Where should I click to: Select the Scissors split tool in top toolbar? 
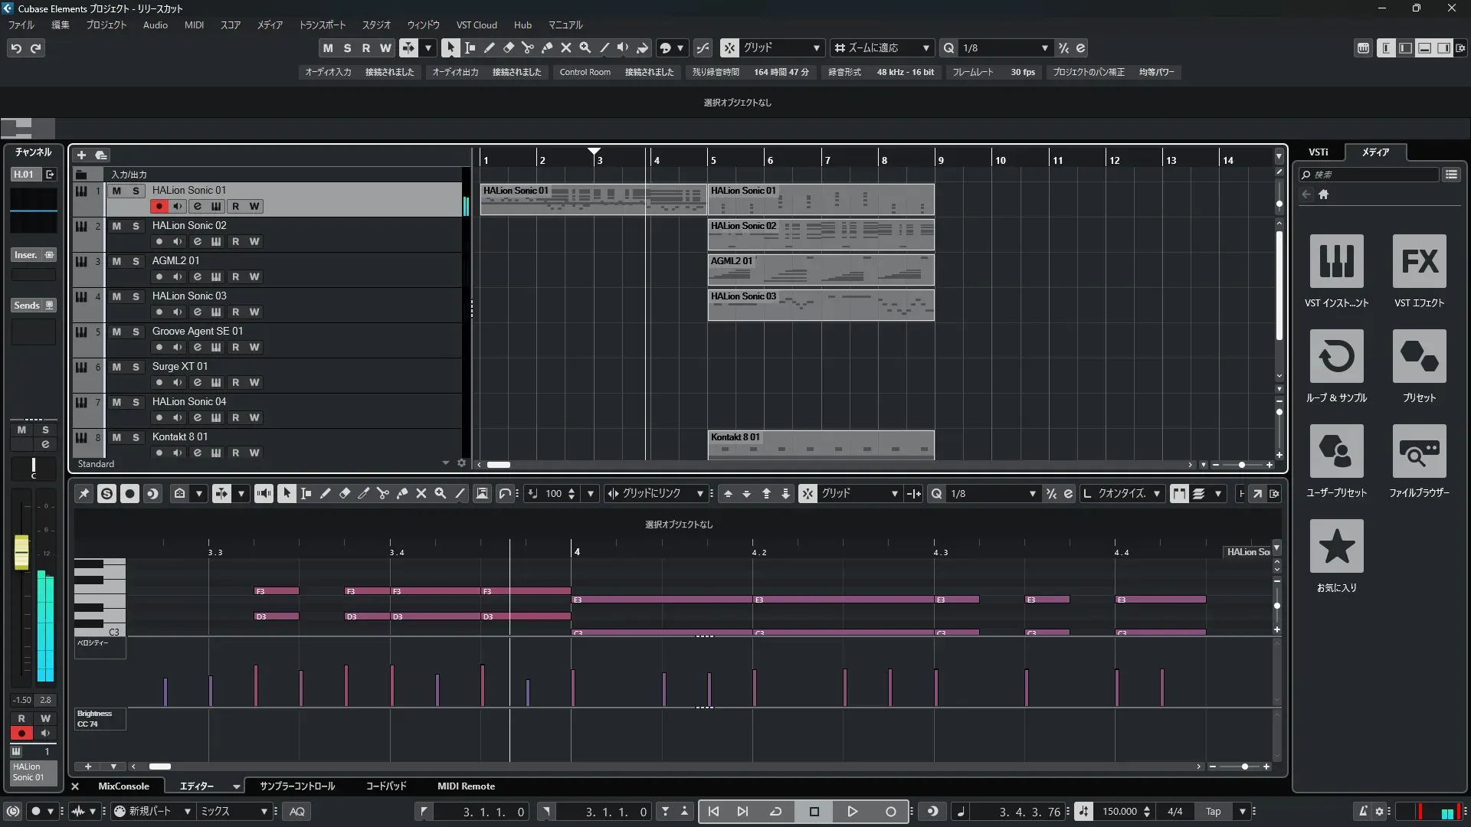tap(527, 47)
